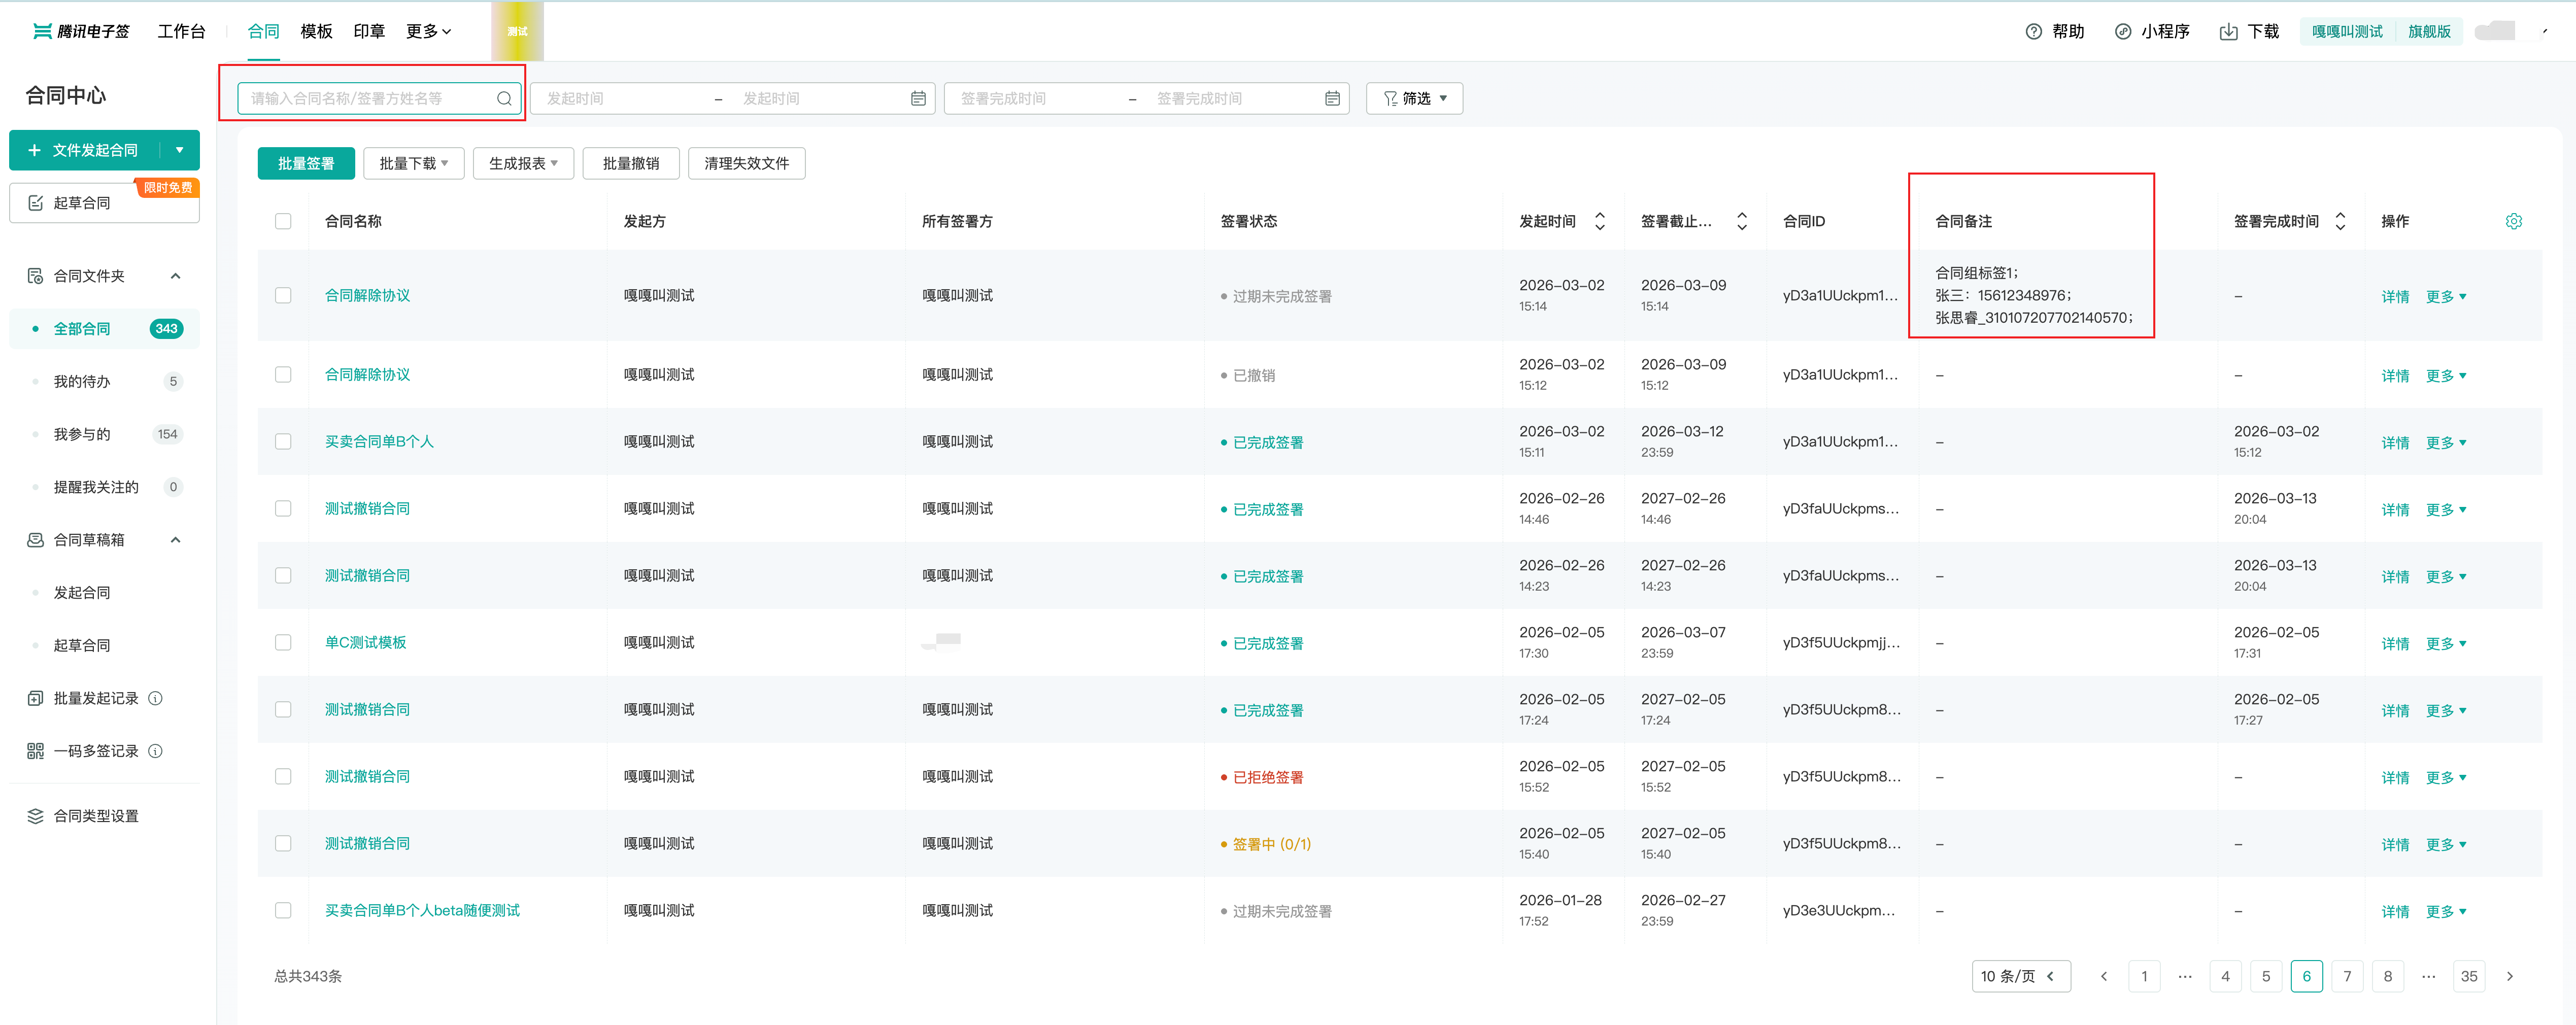The width and height of the screenshot is (2576, 1025).
Task: Open the table column settings gear icon
Action: [x=2513, y=221]
